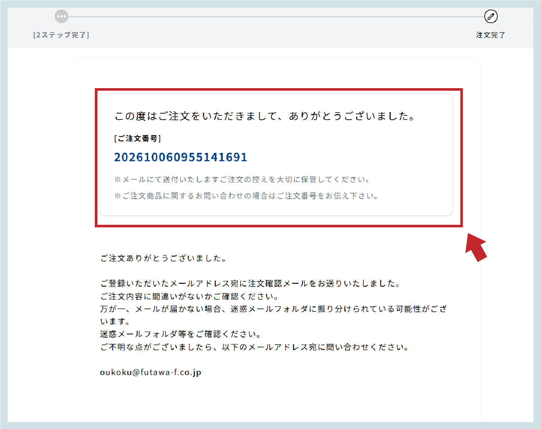Click the note about メールにて送付 order copy
Screen dimensions: 541x429
point(242,179)
